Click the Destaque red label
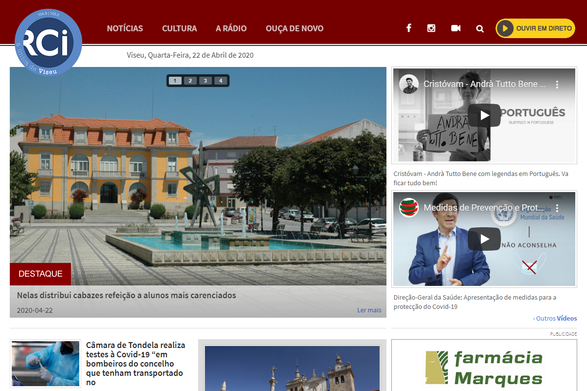Viewport: 587px width, 391px height. (x=40, y=274)
